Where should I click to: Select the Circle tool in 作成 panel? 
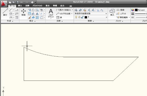[x=11, y=14]
